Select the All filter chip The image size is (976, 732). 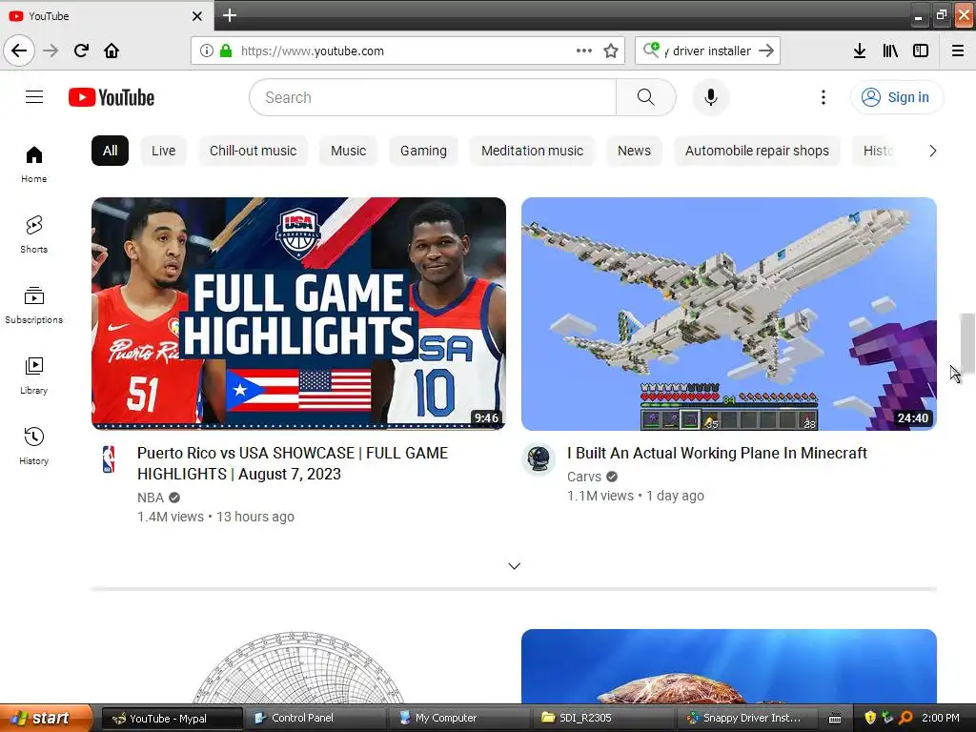pos(111,151)
